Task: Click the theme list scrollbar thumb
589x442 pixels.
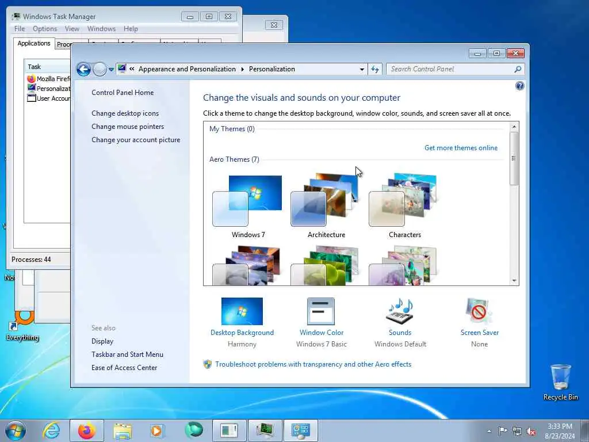Action: pyautogui.click(x=514, y=158)
